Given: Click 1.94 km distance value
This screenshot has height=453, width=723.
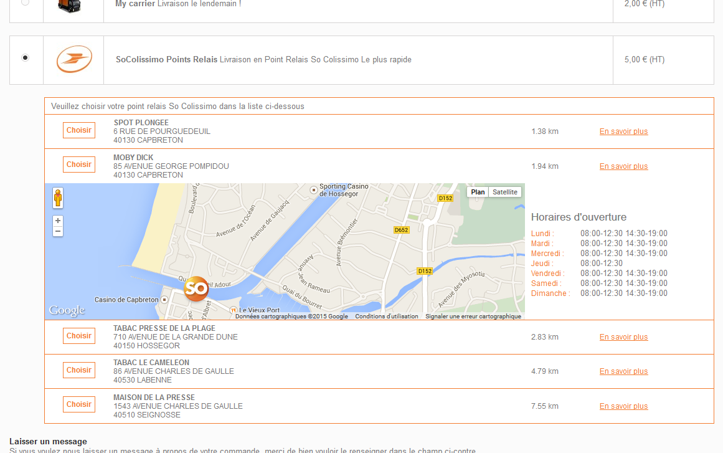Looking at the screenshot, I should [x=544, y=166].
